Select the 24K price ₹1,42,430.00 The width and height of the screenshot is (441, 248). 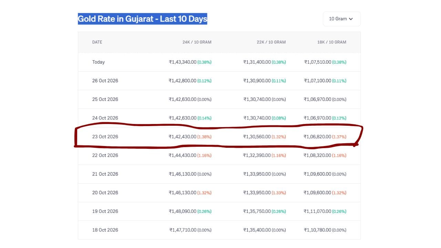pos(183,136)
